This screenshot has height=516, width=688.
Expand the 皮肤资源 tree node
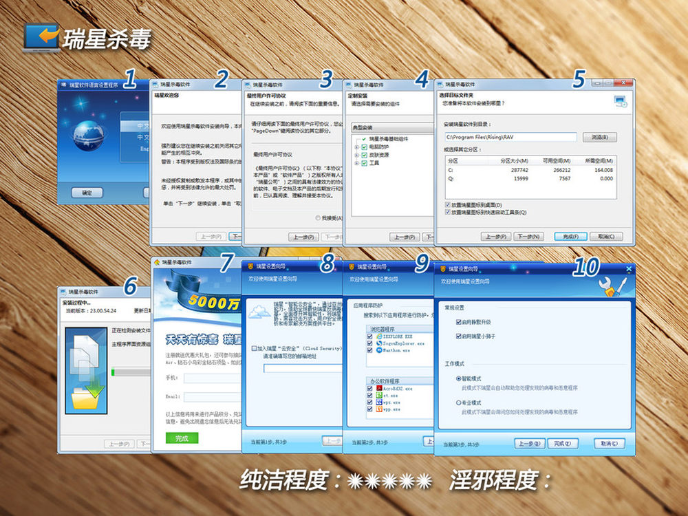[x=356, y=155]
